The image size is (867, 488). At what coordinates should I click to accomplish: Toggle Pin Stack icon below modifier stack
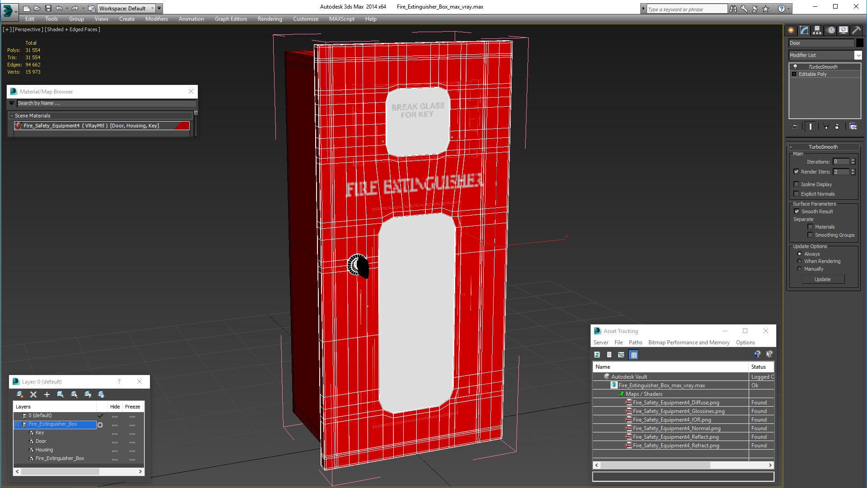(x=795, y=127)
